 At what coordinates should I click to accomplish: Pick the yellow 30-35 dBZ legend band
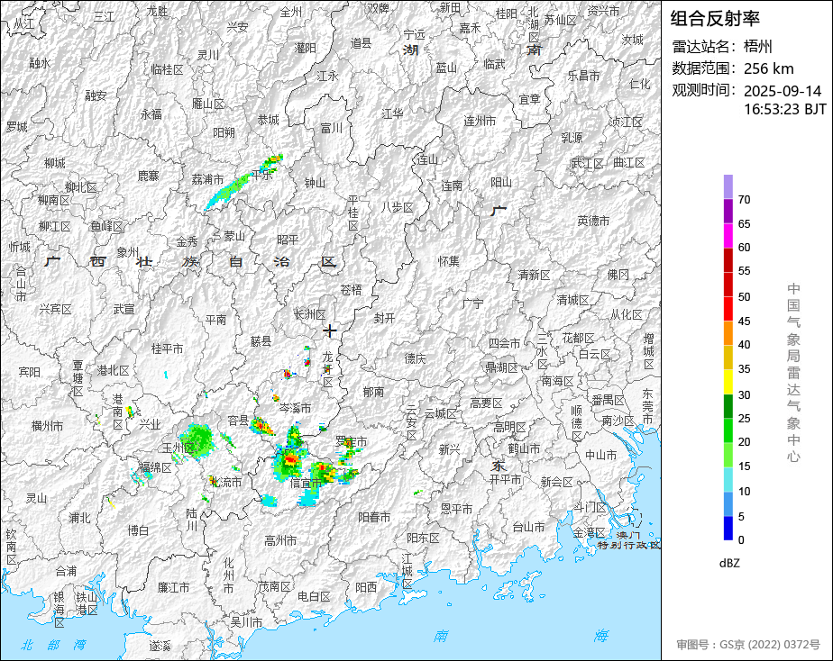click(x=728, y=382)
